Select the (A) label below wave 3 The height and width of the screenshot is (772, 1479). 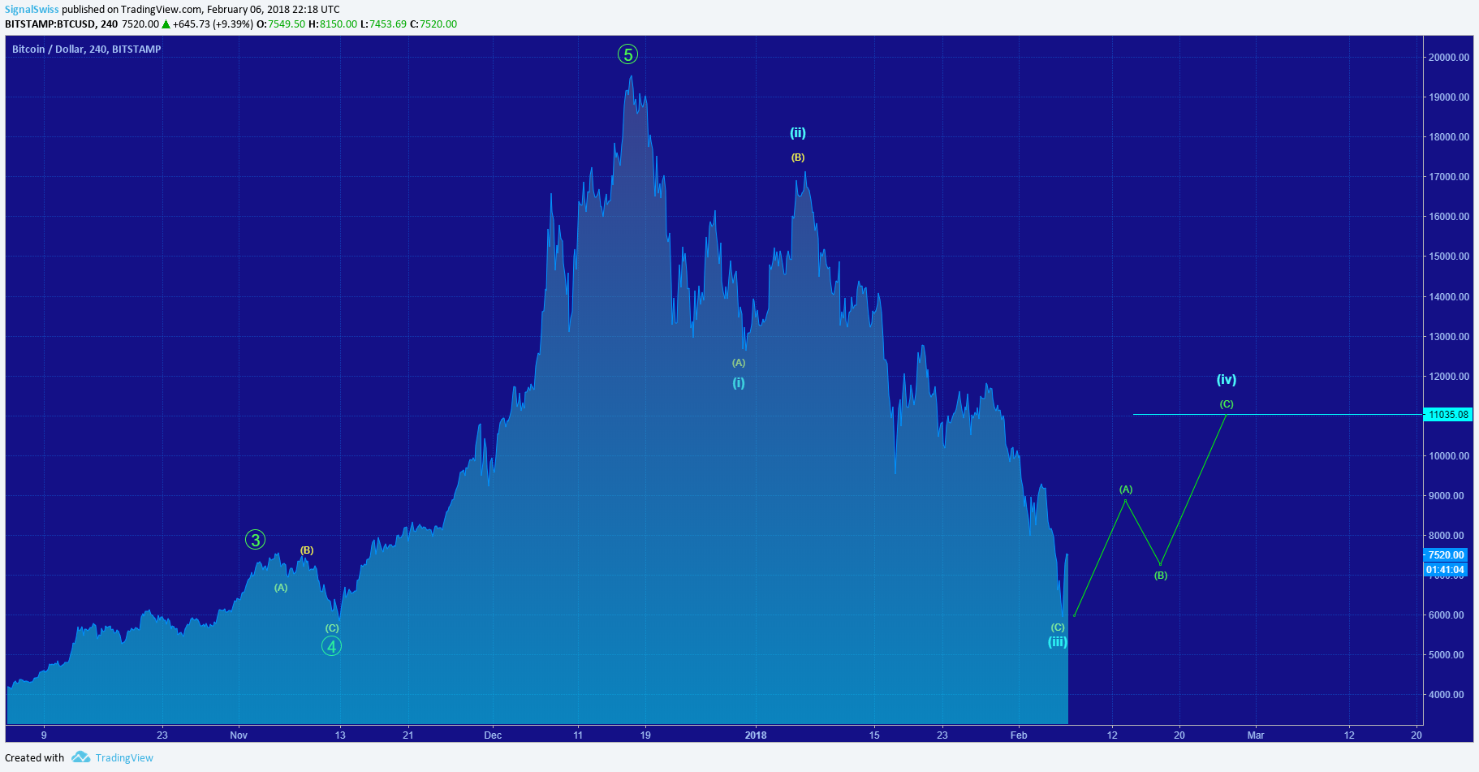(x=281, y=588)
